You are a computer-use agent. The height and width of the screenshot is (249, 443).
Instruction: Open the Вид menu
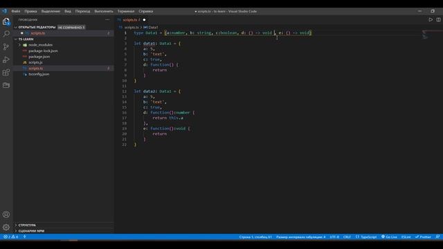[x=68, y=11]
